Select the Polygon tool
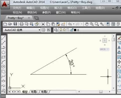 [3, 52]
